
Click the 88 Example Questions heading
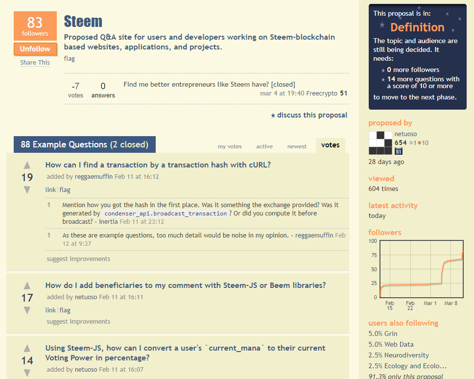[85, 144]
